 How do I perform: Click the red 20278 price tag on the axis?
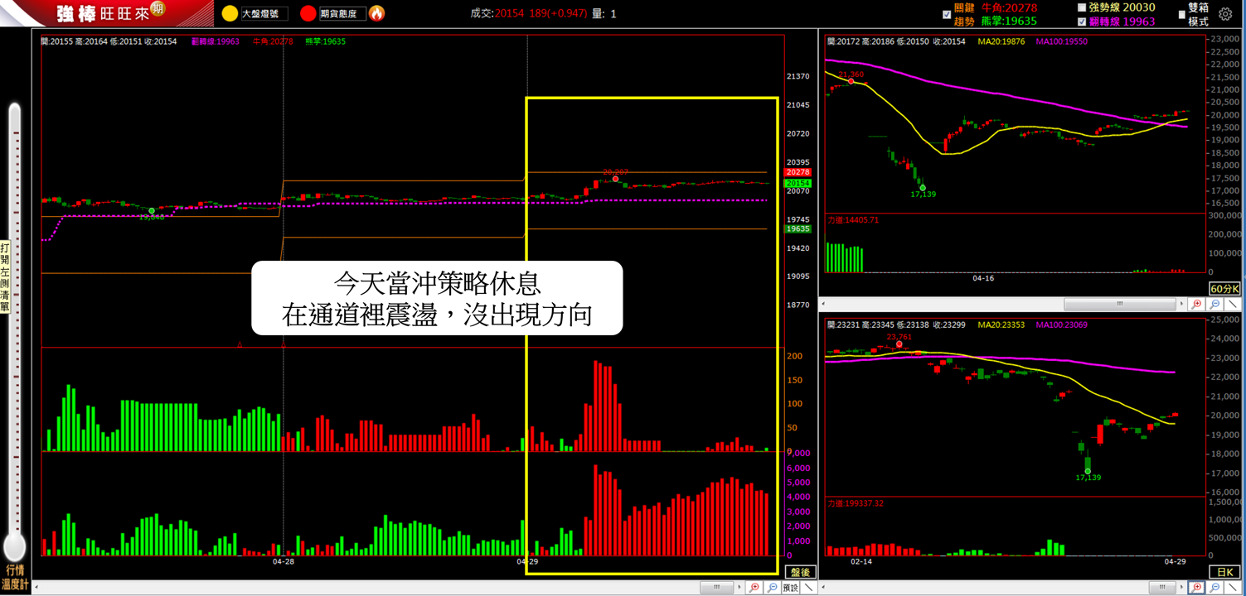(798, 172)
